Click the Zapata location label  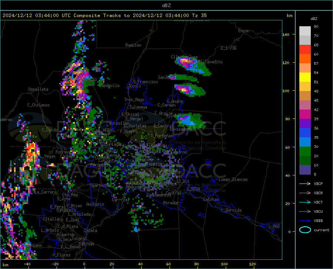pyautogui.click(x=91, y=231)
